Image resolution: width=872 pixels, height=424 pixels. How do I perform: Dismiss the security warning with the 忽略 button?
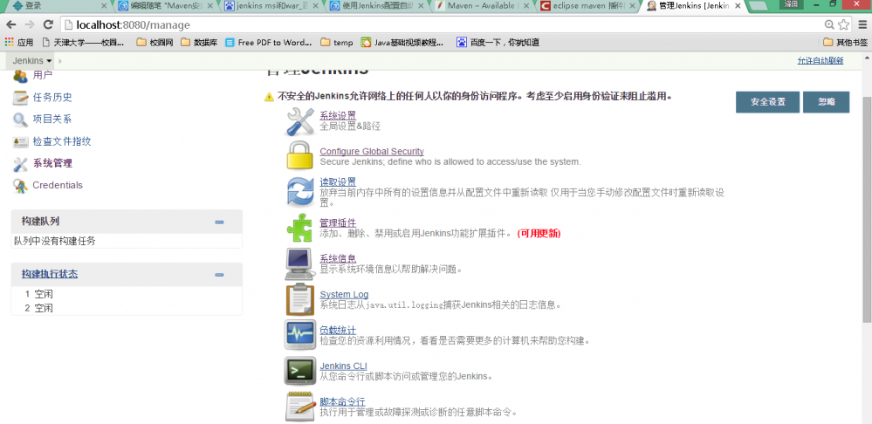pos(826,102)
